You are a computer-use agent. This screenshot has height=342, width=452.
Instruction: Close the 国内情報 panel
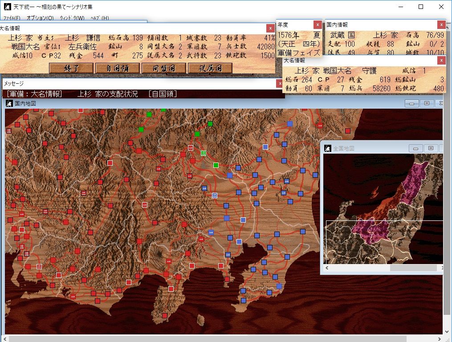(441, 25)
